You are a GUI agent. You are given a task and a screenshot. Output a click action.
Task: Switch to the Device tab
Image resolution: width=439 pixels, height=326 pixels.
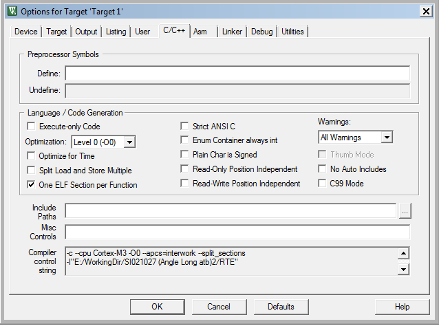point(25,32)
